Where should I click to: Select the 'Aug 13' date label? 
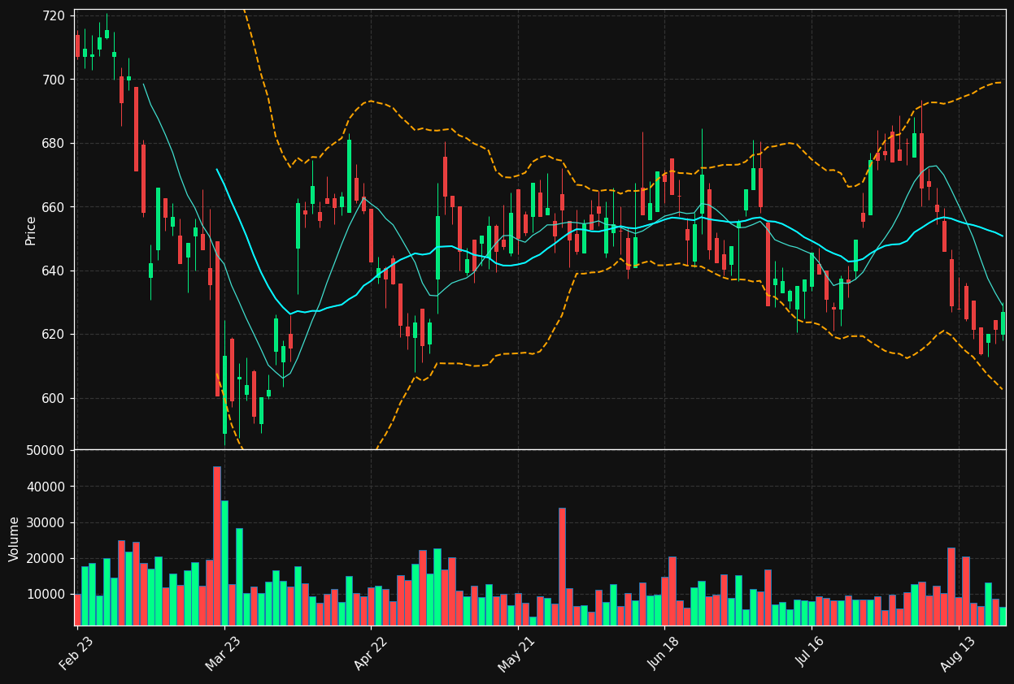957,653
